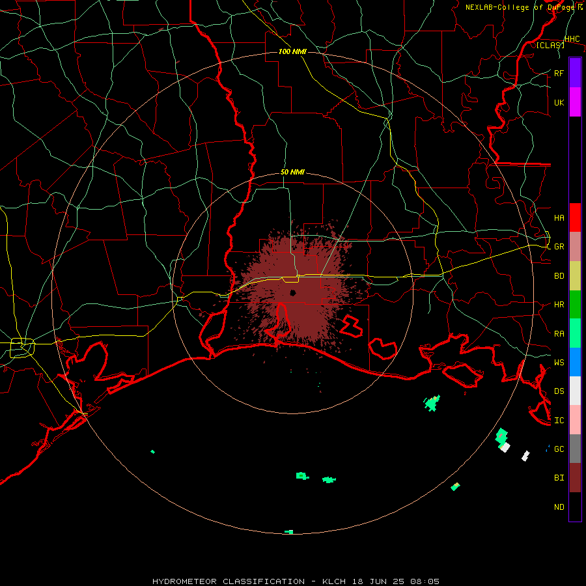Viewport: 586px width, 586px height.
Task: Click the RF legend label
Action: pos(559,73)
